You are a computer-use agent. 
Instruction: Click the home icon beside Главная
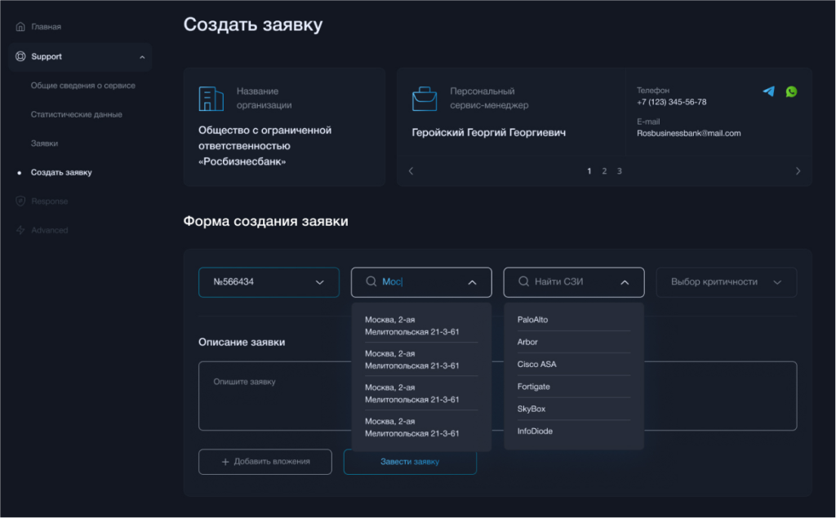20,26
